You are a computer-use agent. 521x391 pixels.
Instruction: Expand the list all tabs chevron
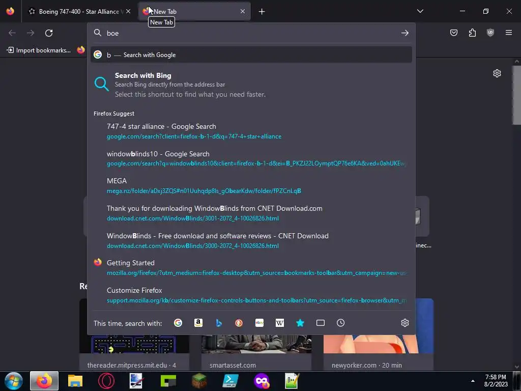click(420, 11)
